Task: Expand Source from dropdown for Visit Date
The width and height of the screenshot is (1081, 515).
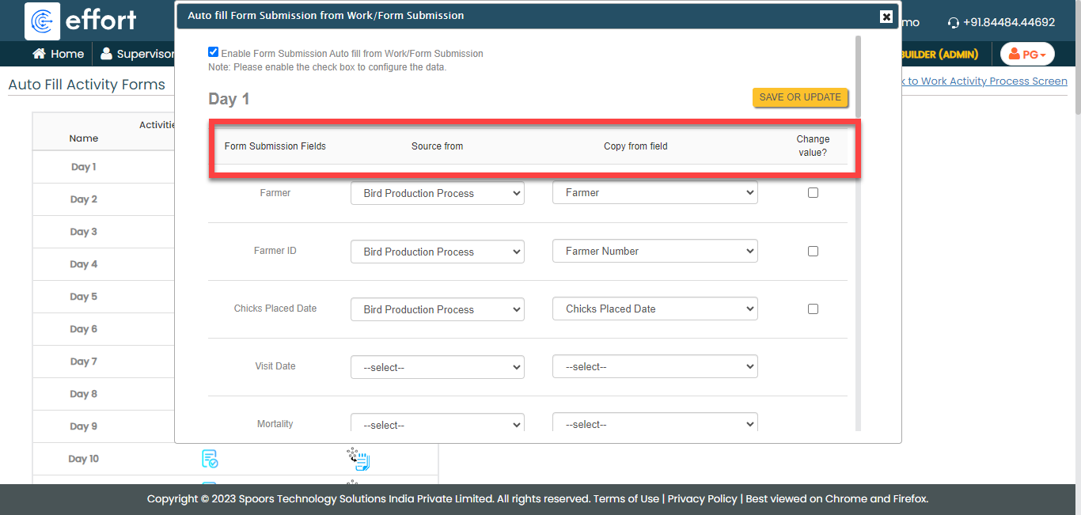Action: [437, 367]
